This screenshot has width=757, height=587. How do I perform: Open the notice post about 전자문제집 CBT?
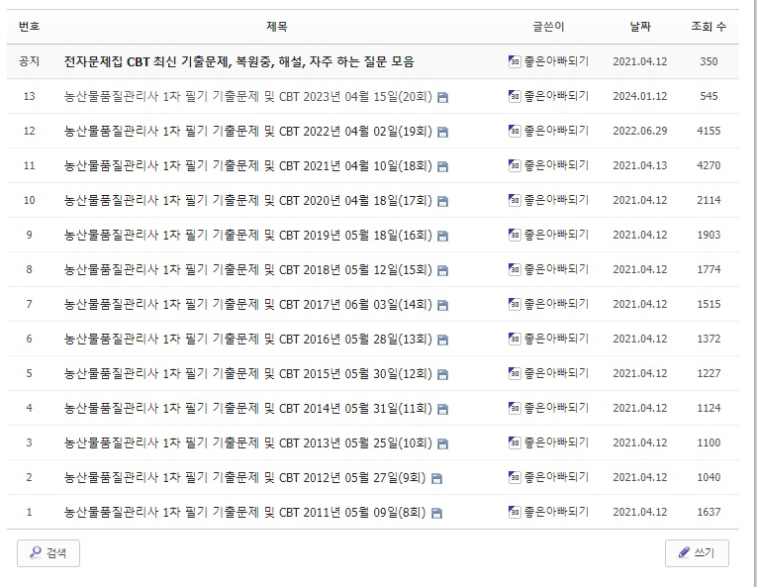(x=239, y=61)
